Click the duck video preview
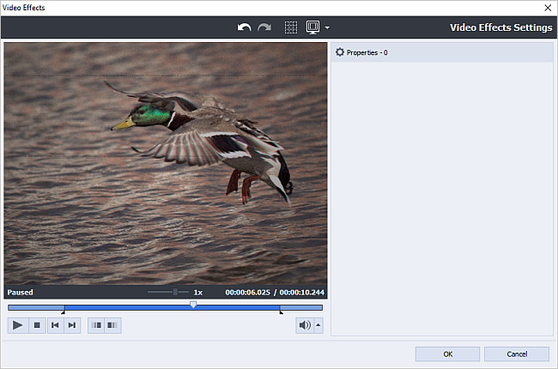Viewport: 558px width, 369px height. [166, 164]
